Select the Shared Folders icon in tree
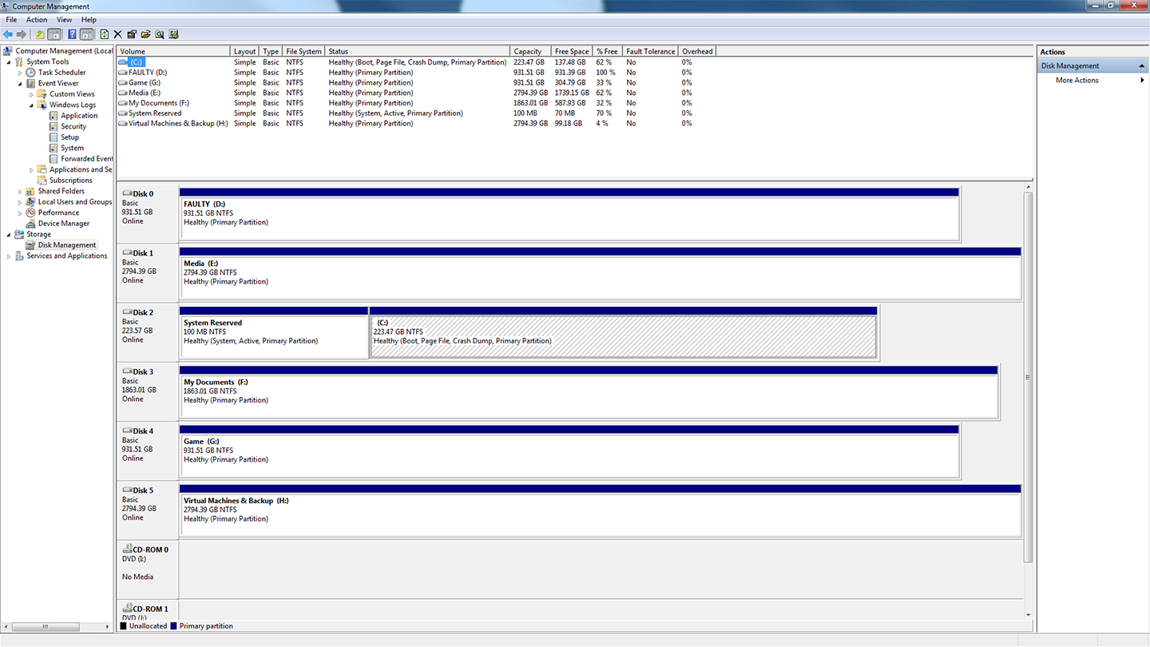 31,192
